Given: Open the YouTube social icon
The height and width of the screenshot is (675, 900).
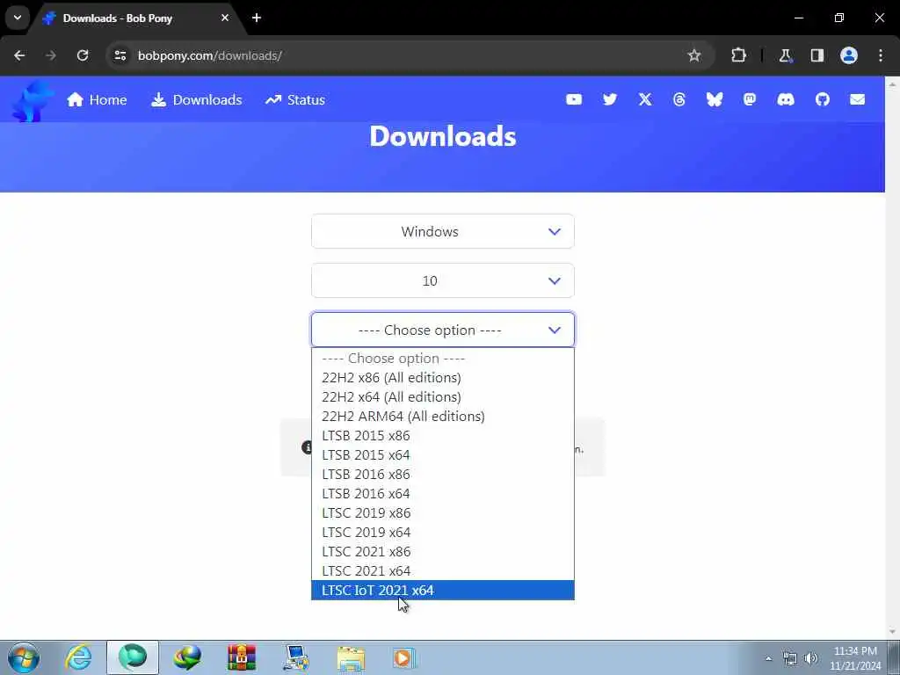Looking at the screenshot, I should pyautogui.click(x=573, y=100).
